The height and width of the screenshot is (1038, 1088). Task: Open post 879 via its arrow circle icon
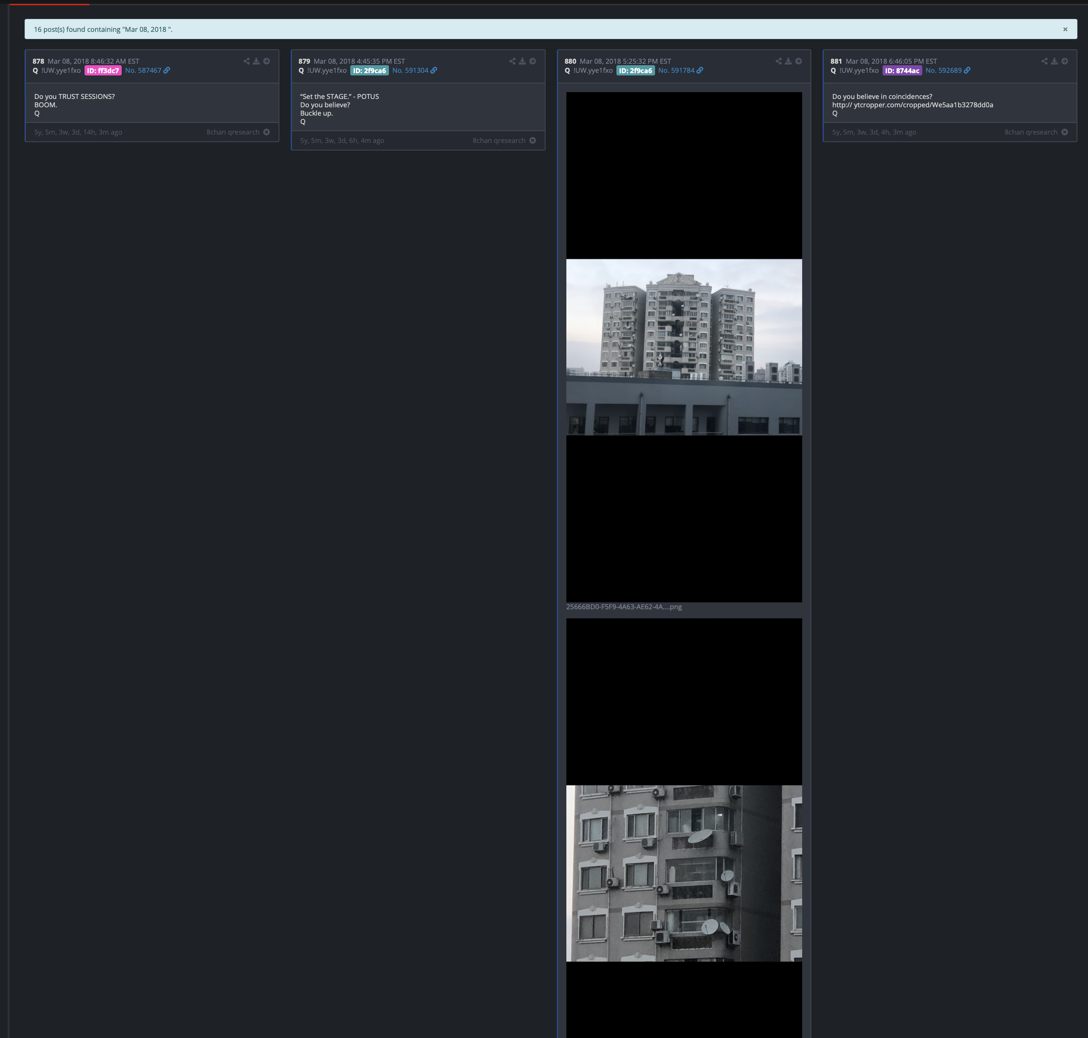click(532, 61)
